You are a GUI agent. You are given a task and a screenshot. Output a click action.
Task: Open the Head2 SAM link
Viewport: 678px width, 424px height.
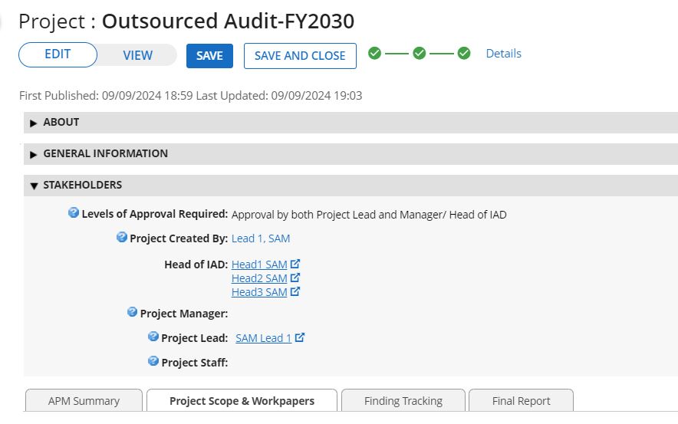coord(259,278)
